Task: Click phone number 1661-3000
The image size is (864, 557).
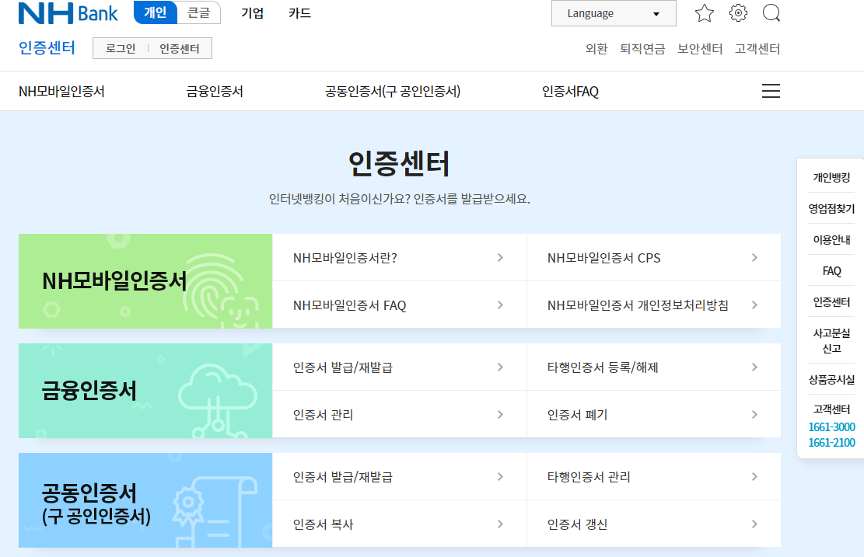Action: pyautogui.click(x=831, y=427)
